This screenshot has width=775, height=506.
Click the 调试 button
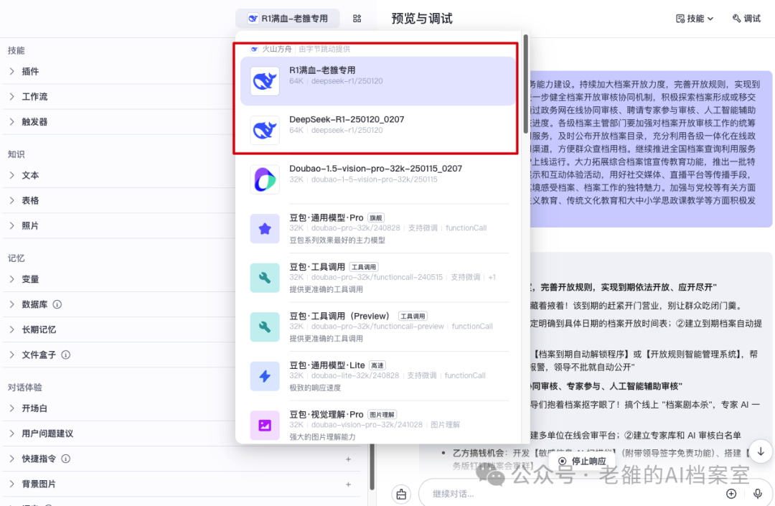[x=746, y=19]
